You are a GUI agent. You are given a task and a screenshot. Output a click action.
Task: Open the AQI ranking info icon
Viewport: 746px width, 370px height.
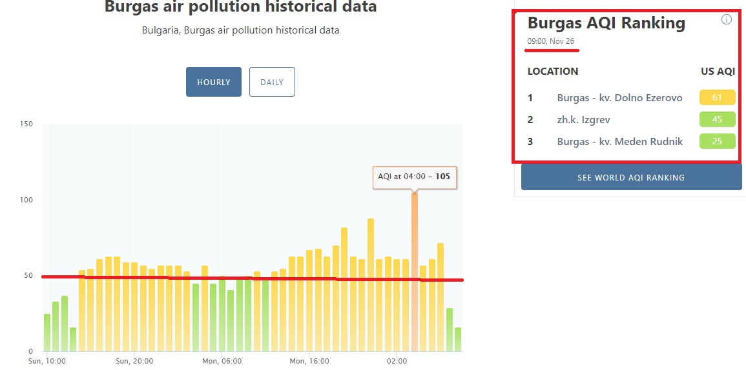(726, 19)
